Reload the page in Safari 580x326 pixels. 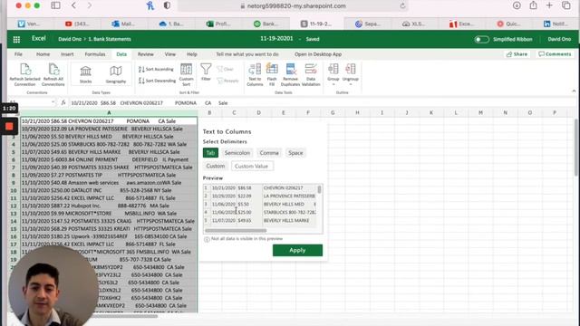pyautogui.click(x=402, y=6)
